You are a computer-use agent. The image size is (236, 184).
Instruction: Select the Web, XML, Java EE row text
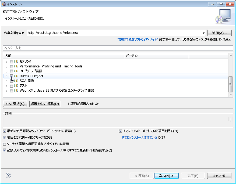(57, 91)
